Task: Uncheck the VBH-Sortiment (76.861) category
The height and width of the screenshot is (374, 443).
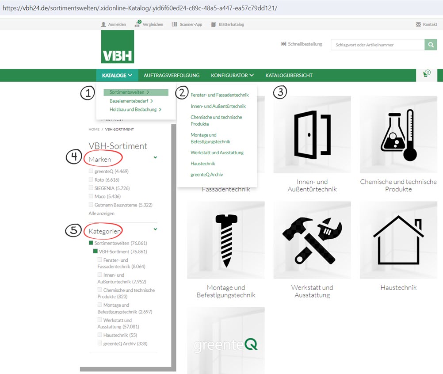Action: [x=95, y=251]
